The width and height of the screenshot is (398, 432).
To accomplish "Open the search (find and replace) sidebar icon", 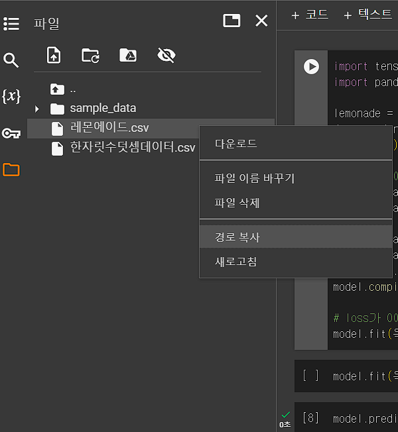I will pyautogui.click(x=11, y=60).
